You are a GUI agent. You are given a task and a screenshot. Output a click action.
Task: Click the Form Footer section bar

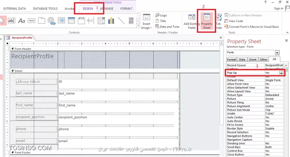(115, 153)
